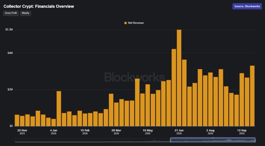Click the 29 Mar 2026 date label
Screen dimensions: 265x146
click(116, 132)
